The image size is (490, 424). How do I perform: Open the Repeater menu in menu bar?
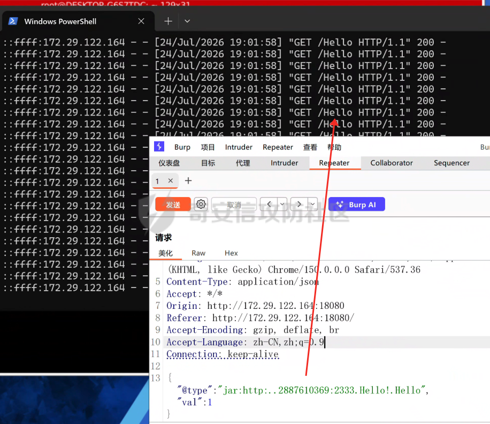tap(278, 147)
